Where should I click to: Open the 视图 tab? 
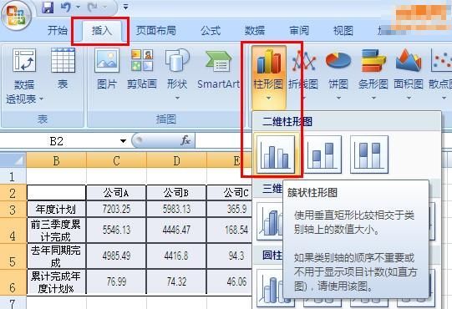(x=343, y=30)
